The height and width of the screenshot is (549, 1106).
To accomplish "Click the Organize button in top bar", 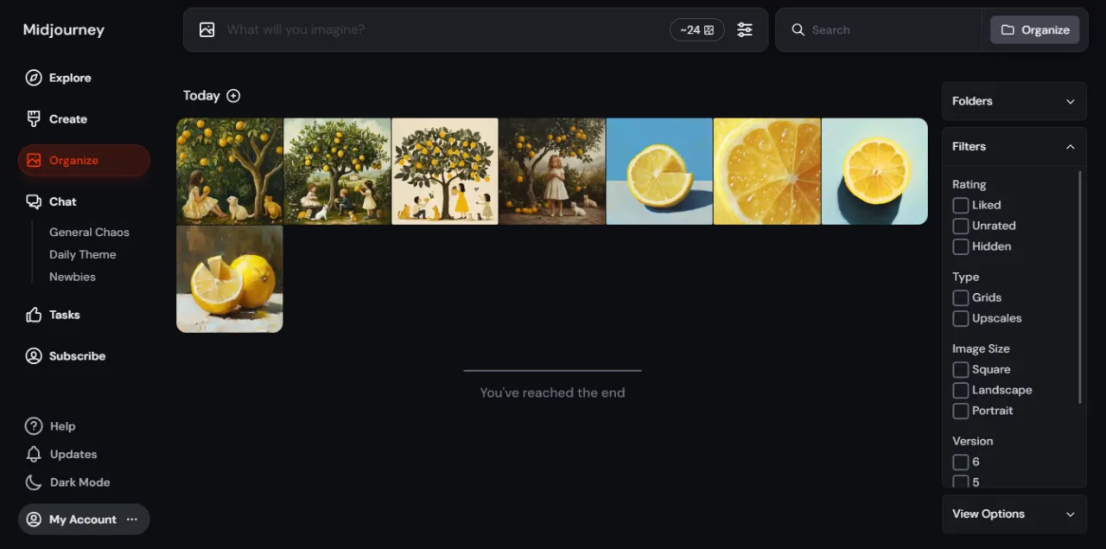I will [1035, 29].
